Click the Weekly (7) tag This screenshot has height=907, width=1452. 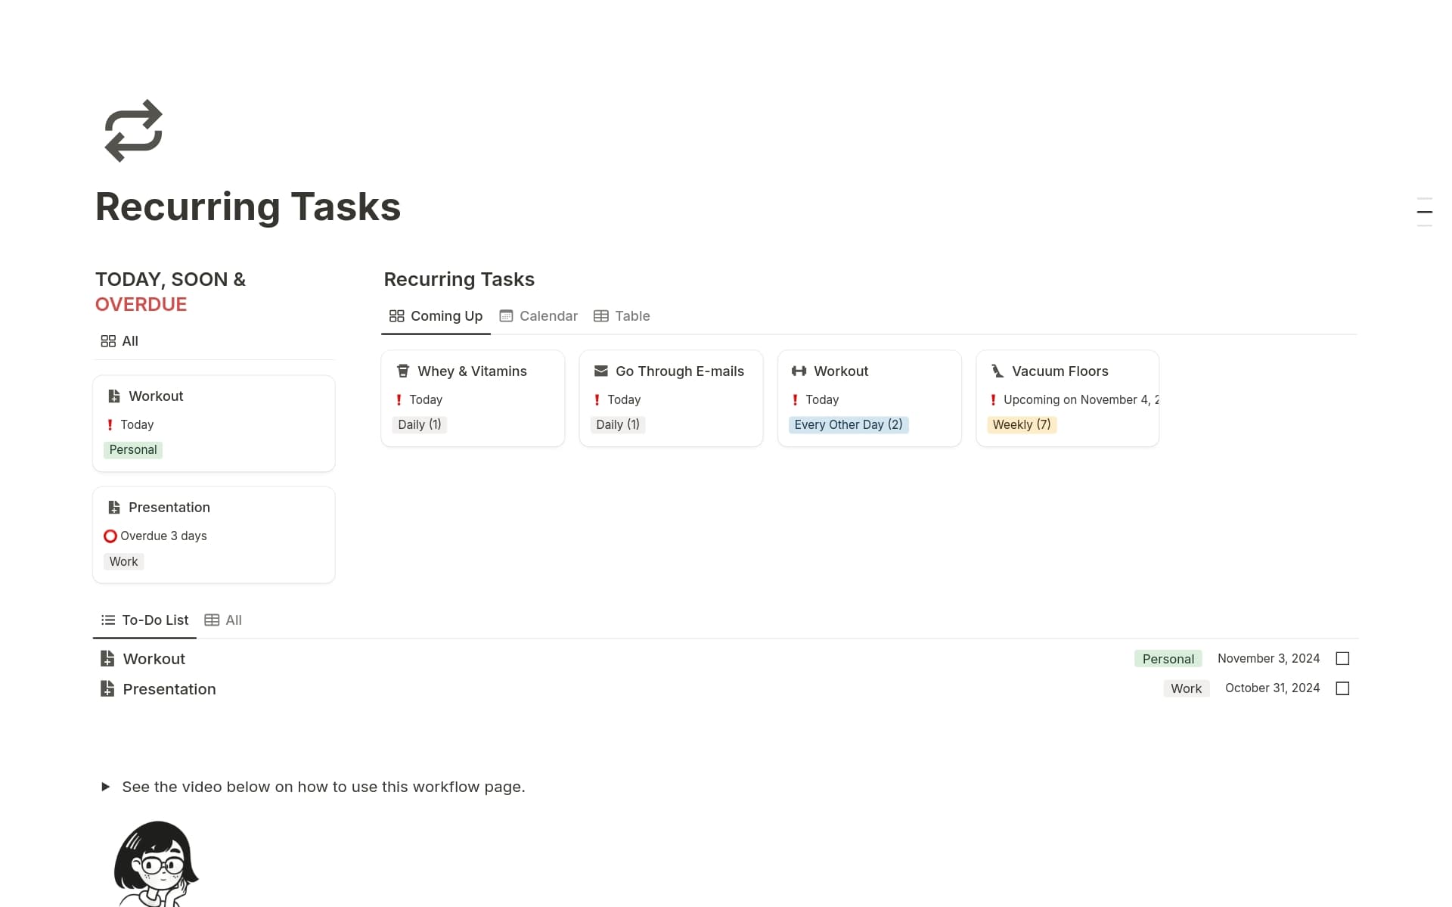click(x=1022, y=424)
